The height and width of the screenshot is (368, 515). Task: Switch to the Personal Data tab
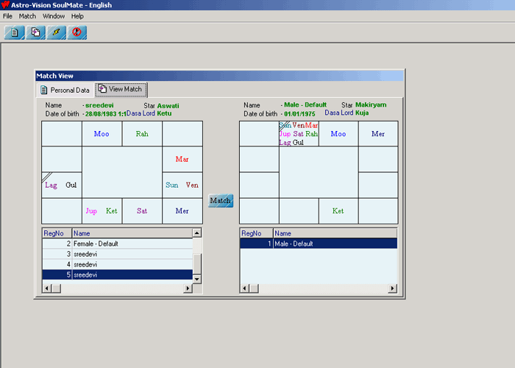pyautogui.click(x=65, y=90)
